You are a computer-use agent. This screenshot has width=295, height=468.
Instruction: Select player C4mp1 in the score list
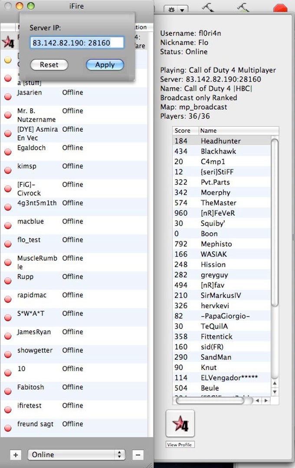[222, 161]
